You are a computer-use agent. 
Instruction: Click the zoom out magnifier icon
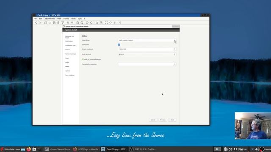(72, 22)
